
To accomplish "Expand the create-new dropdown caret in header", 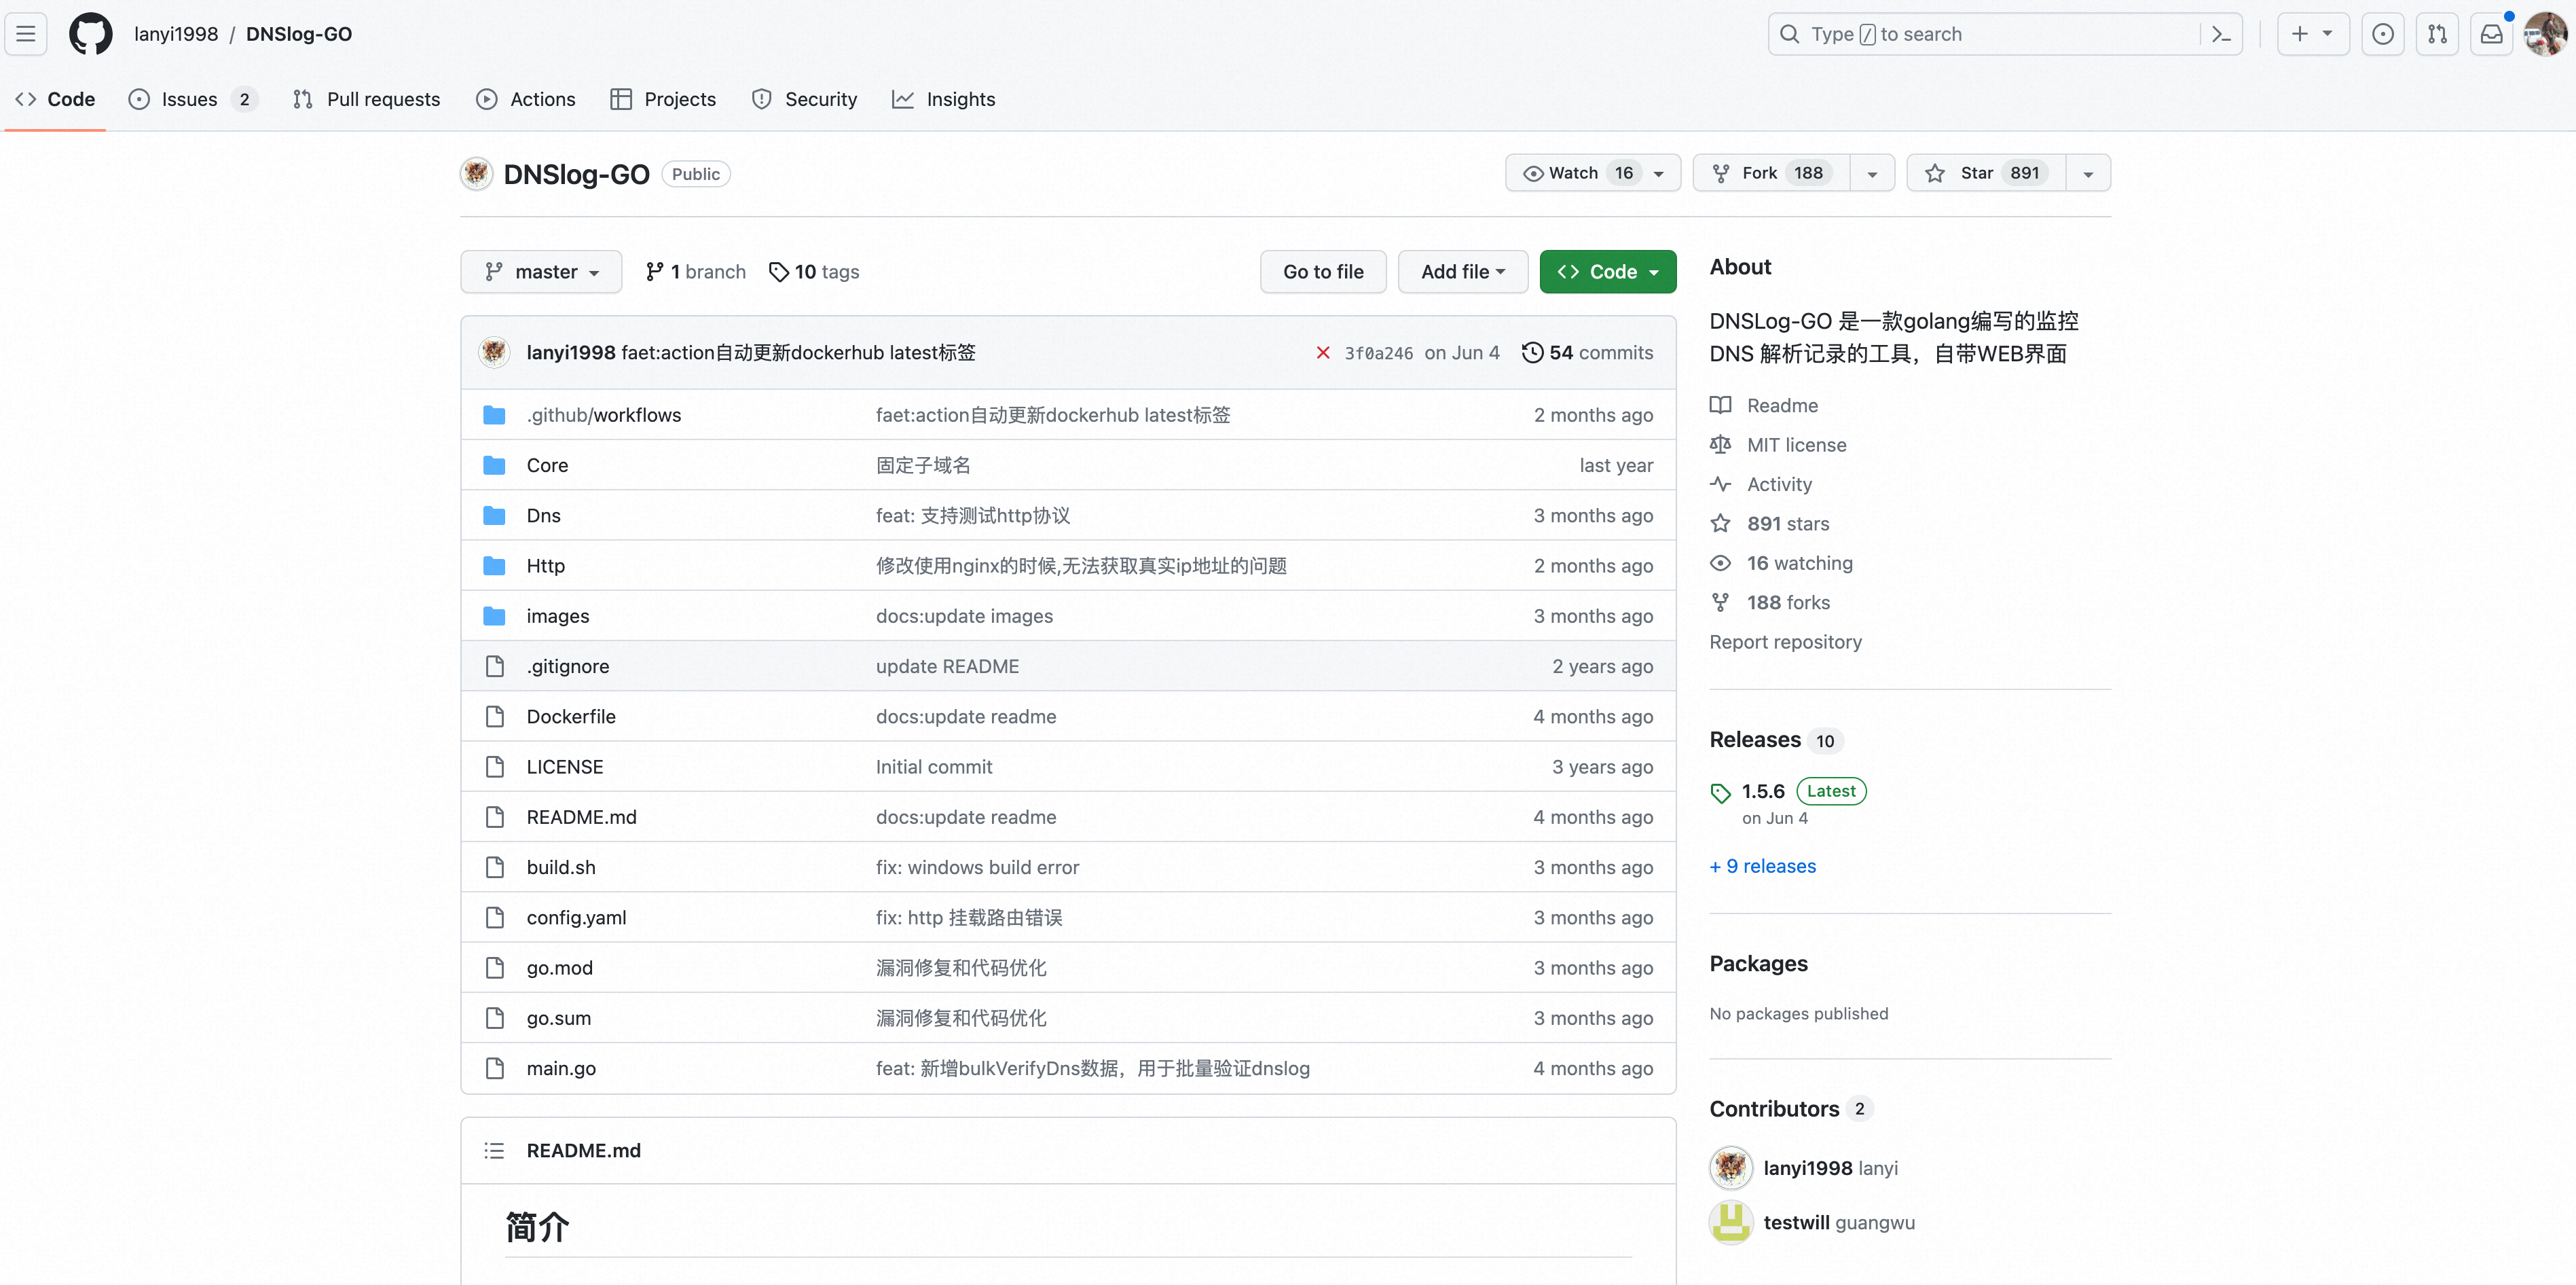I will tap(2328, 34).
